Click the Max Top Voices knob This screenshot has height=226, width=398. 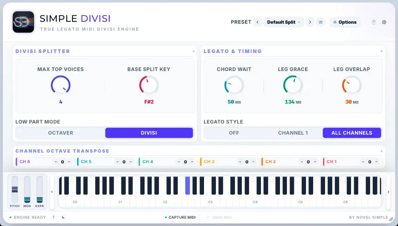(61, 85)
